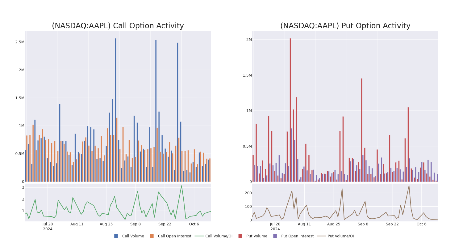This screenshot has width=463, height=246.
Task: Click the 2.5M tick on call chart
Action: (20, 42)
